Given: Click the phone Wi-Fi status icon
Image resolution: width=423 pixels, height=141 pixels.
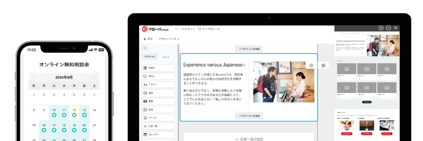Looking at the screenshot, I should pos(96,50).
